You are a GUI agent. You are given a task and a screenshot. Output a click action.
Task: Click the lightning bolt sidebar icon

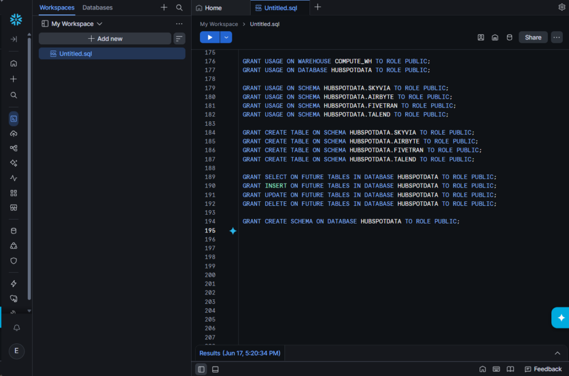pyautogui.click(x=14, y=283)
